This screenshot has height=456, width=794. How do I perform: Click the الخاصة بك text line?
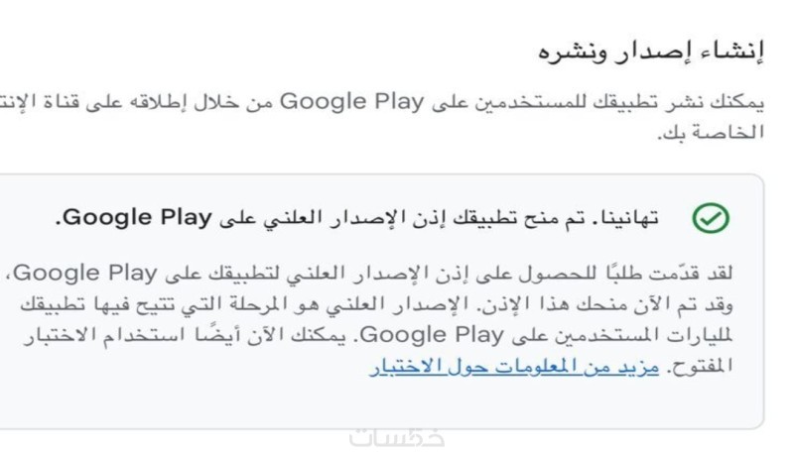pyautogui.click(x=711, y=133)
